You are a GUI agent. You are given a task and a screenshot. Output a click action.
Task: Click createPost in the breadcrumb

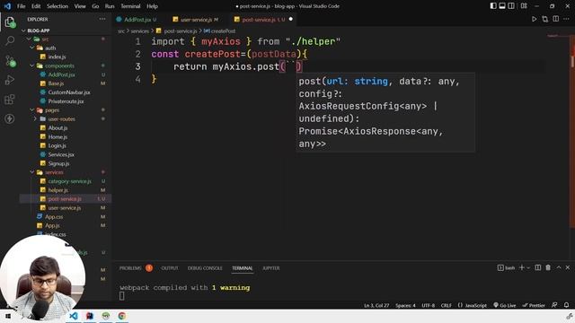[x=223, y=31]
